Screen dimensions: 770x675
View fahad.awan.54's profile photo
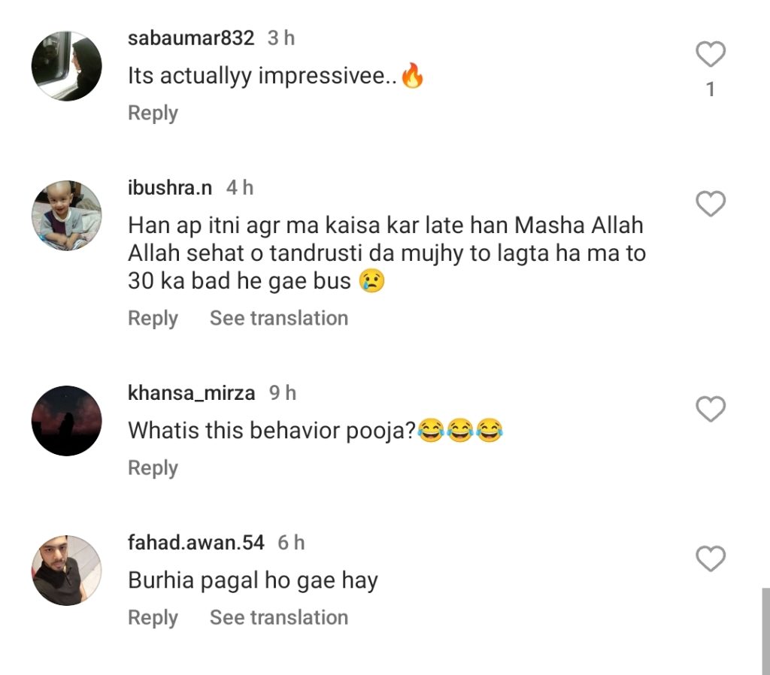(66, 571)
